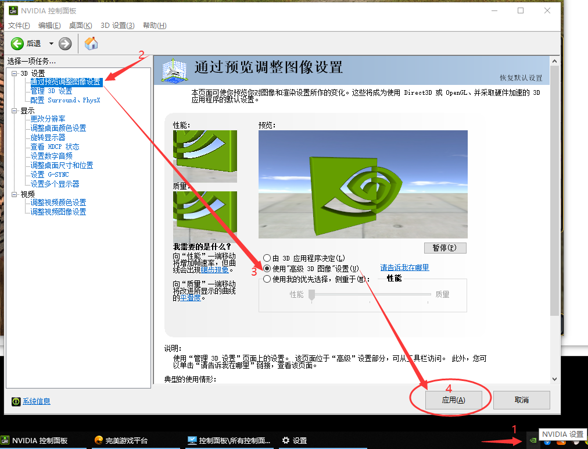Screen dimensions: 588x449
Task: Click the 质量 sample thumbnail
Action: [x=205, y=217]
